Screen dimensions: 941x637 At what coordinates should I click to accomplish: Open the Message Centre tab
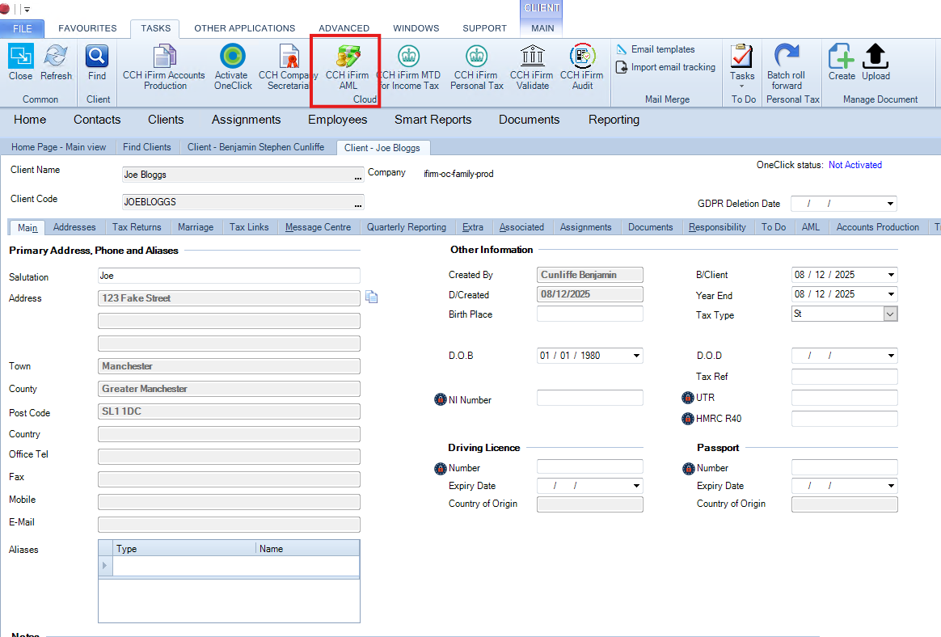click(x=318, y=227)
